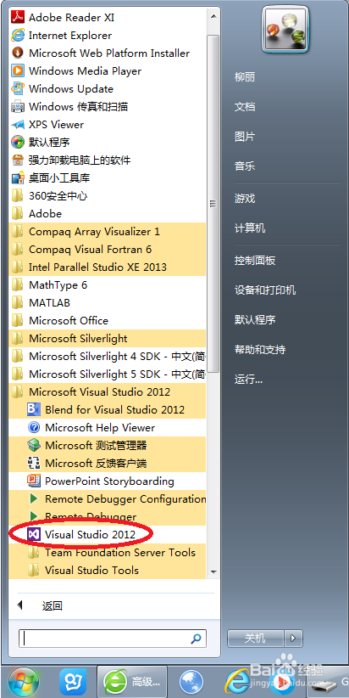This screenshot has height=698, width=349.
Task: Open Blend for Visual Studio 2012
Action: 107,409
